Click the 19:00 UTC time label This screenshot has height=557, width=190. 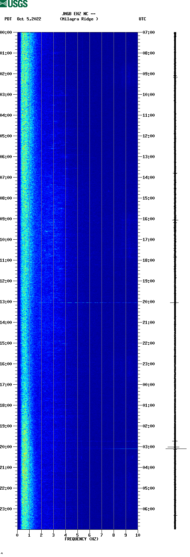149,281
